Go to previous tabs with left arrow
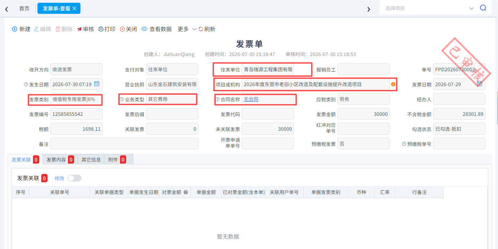This screenshot has height=249, width=498. pyautogui.click(x=6, y=9)
